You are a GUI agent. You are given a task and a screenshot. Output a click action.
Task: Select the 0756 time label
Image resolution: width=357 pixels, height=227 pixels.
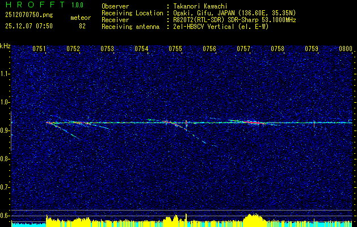pos(209,49)
